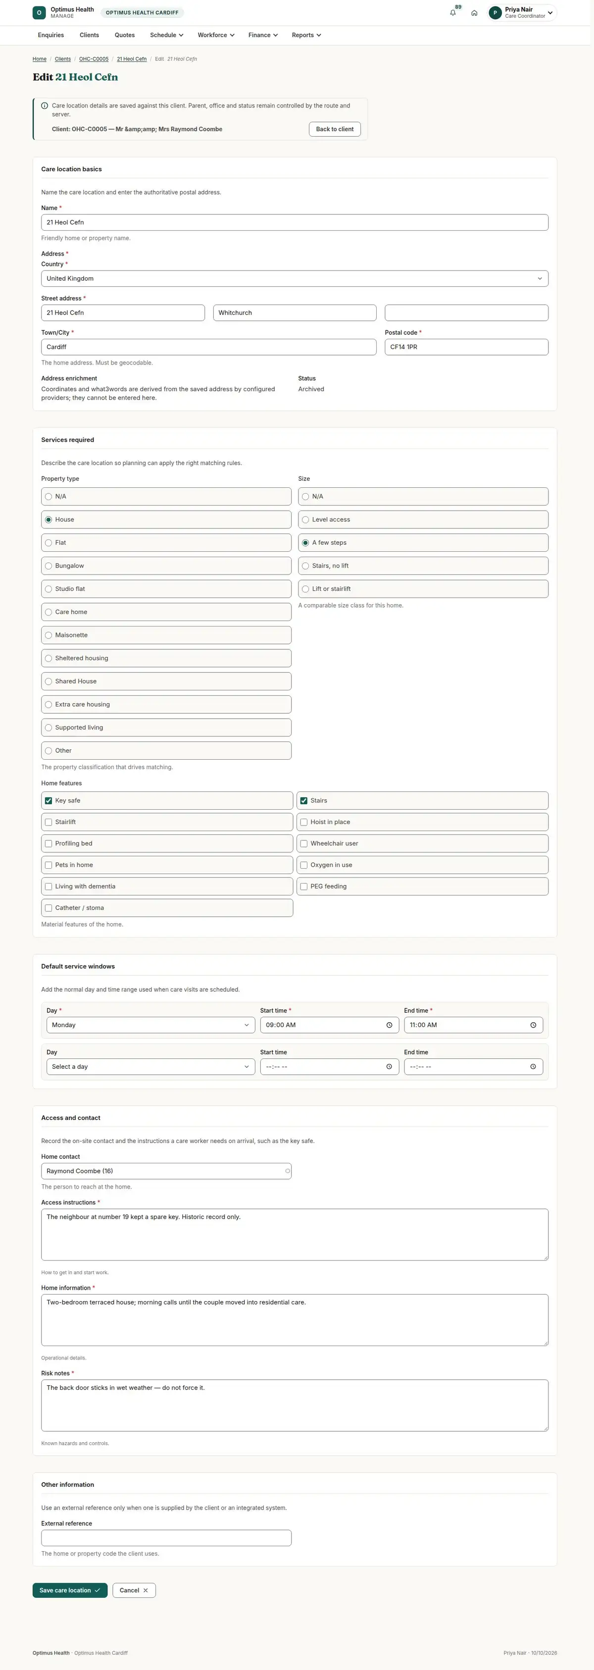Select the Flat property type
The height and width of the screenshot is (1670, 594).
pyautogui.click(x=166, y=543)
